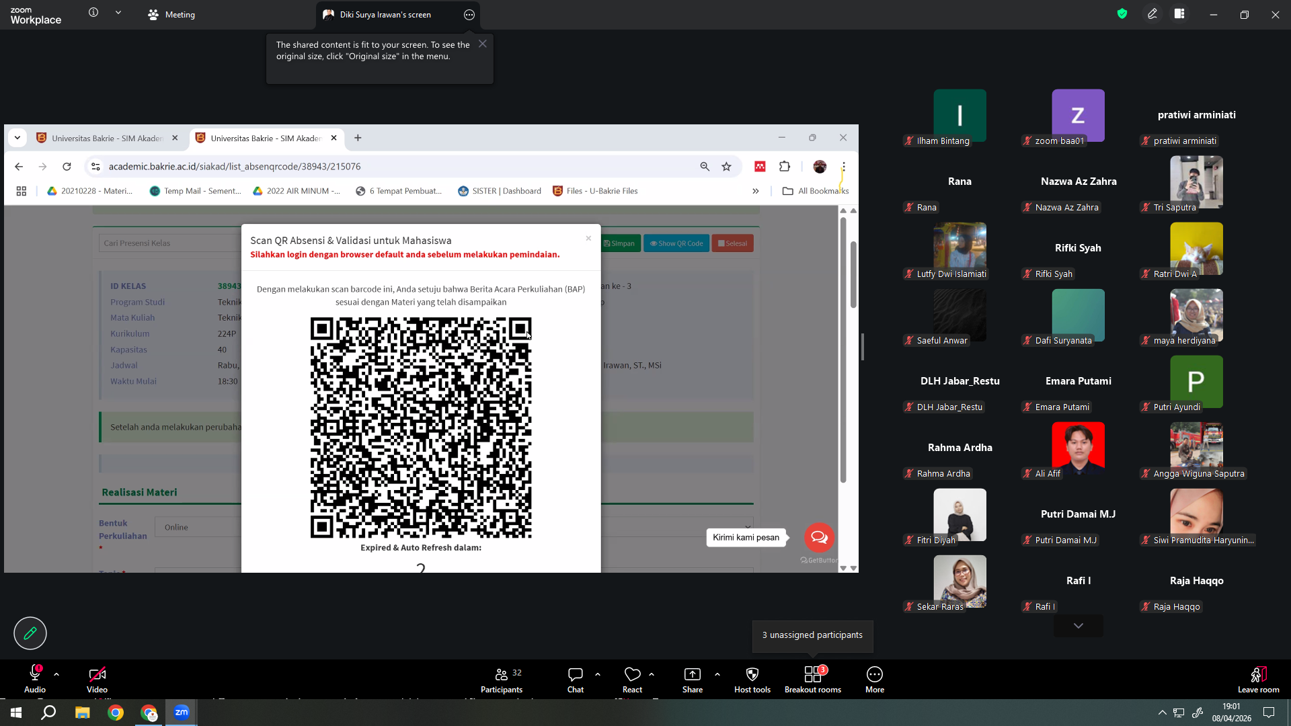Screen dimensions: 1291x726
Task: Click the 3 unassigned participants notice
Action: click(x=812, y=635)
